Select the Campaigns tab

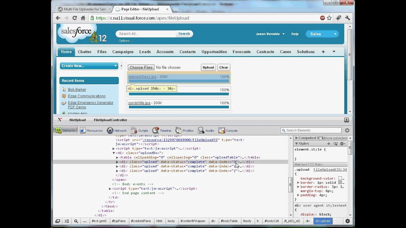(x=123, y=52)
